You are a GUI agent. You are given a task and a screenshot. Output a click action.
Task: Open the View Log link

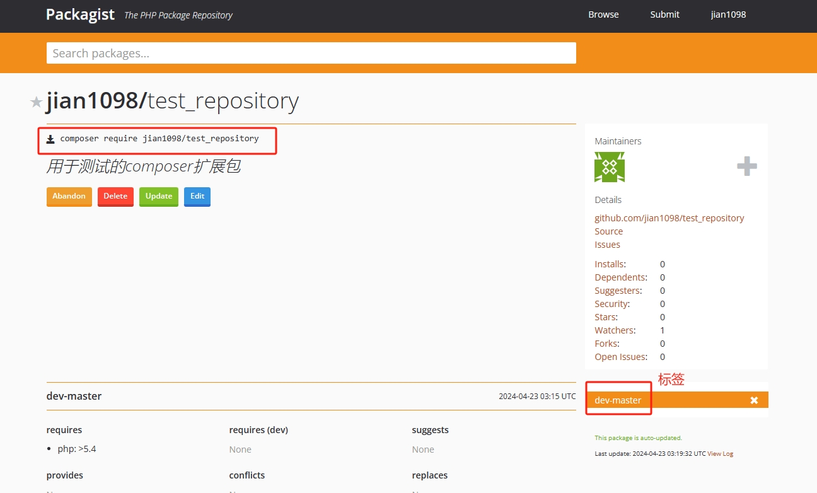pyautogui.click(x=720, y=454)
